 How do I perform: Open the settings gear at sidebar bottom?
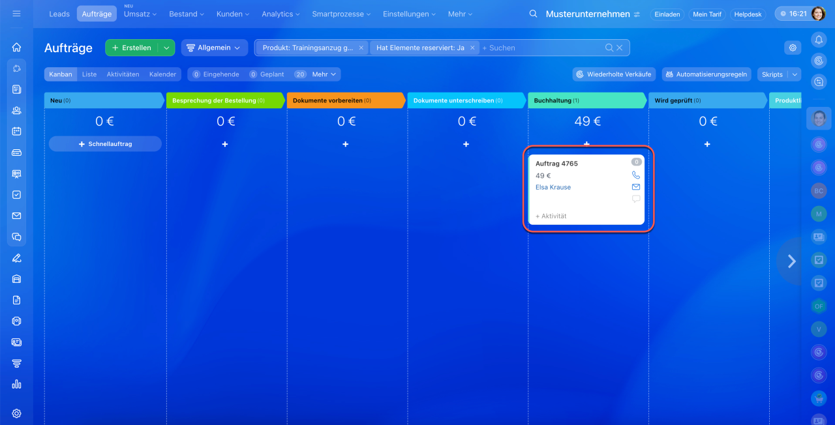tap(16, 413)
